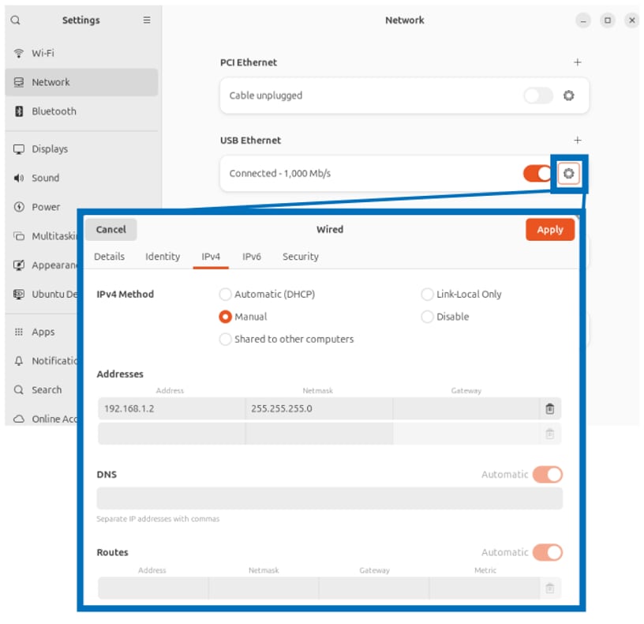Add a PCI Ethernet connection profile
644x624 pixels.
577,62
